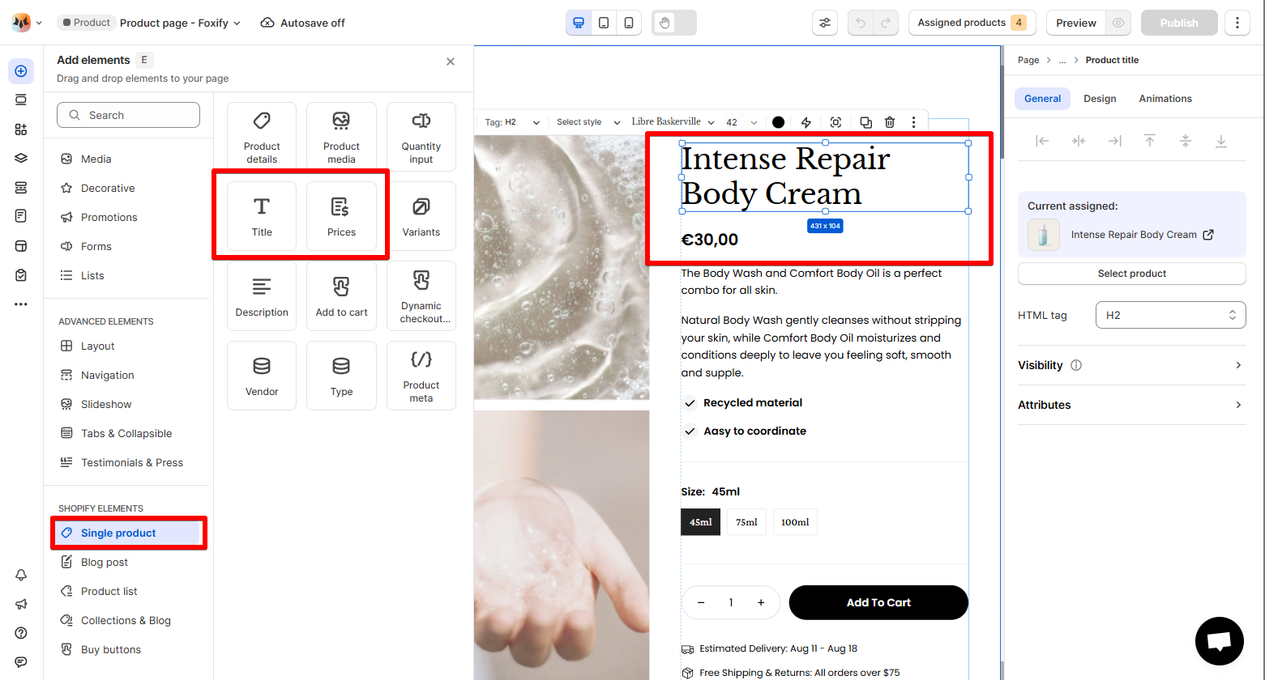Select the Quantity input element
Image resolution: width=1265 pixels, height=680 pixels.
click(x=421, y=137)
